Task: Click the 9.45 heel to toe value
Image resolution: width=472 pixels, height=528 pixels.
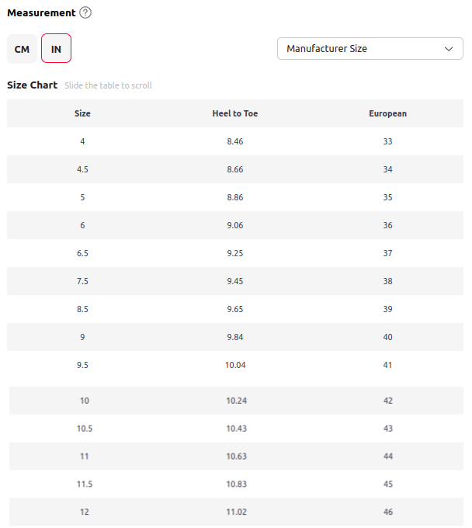Action: [x=235, y=281]
